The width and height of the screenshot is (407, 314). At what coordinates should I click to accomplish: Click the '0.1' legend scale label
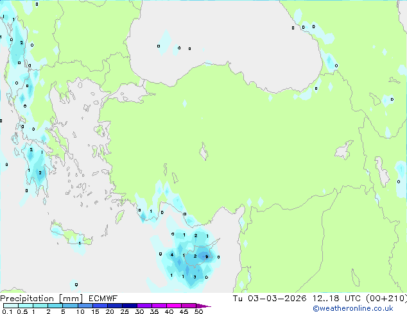point(7,311)
